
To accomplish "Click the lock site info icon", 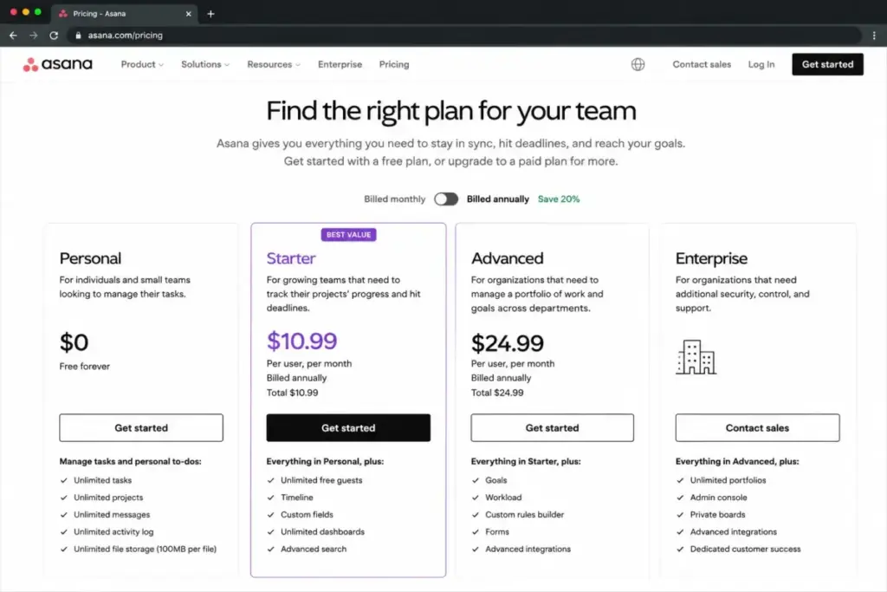I will 78,35.
